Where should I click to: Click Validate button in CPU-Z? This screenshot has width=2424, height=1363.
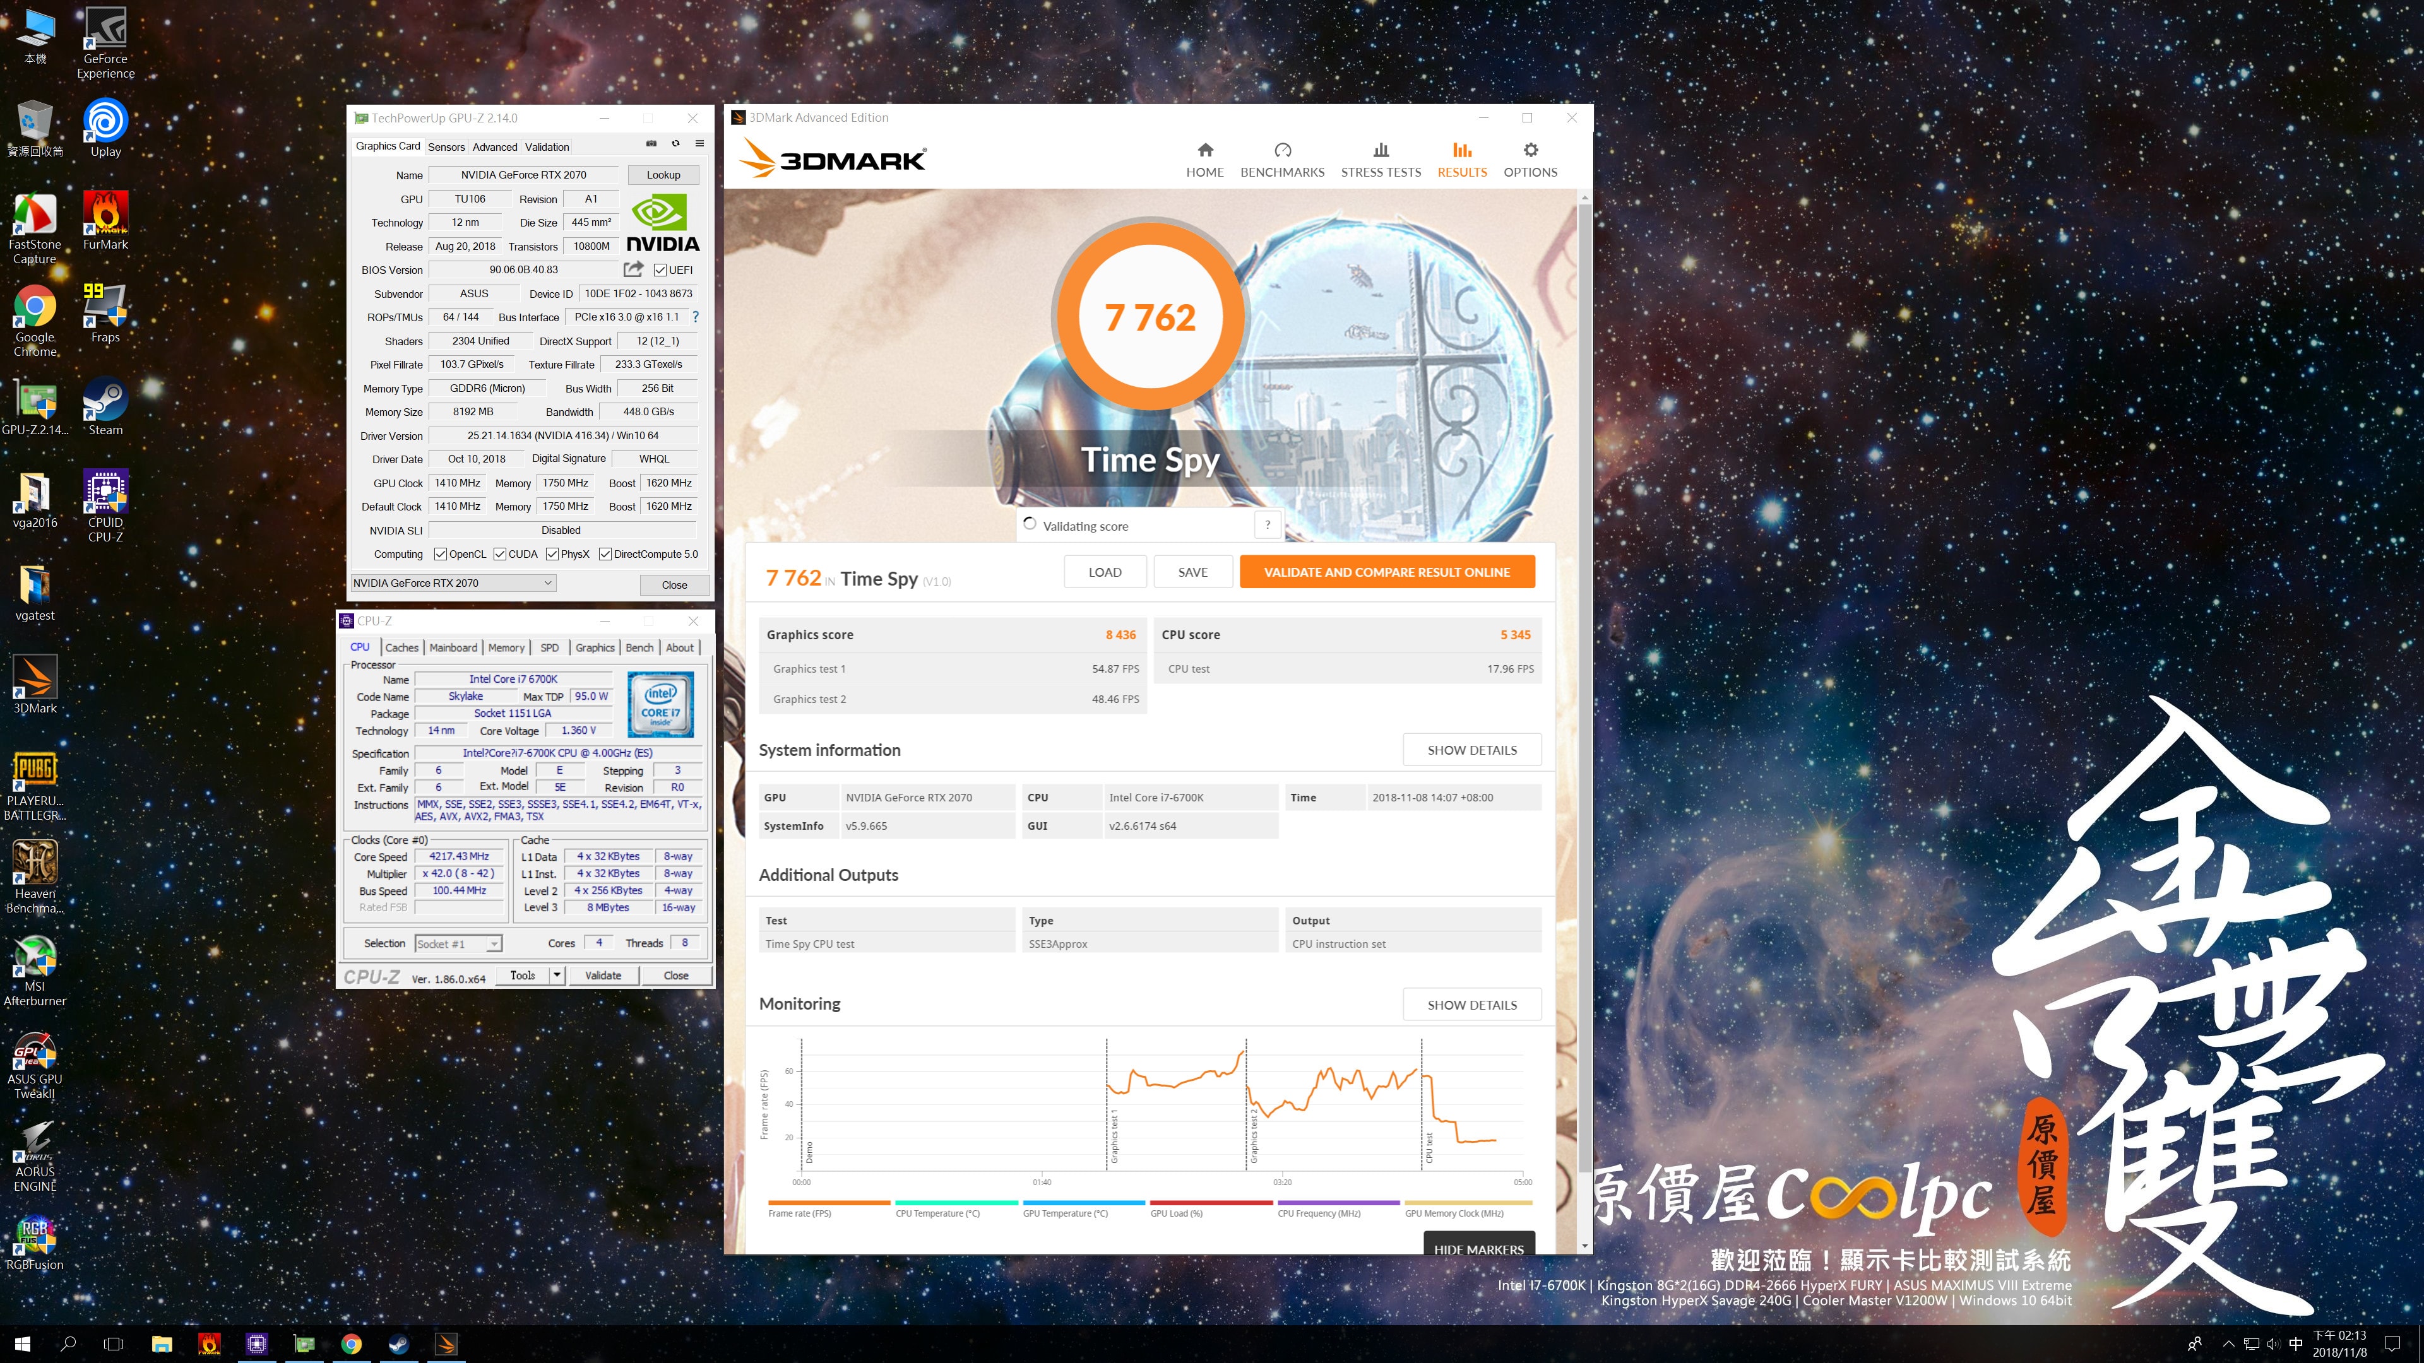tap(603, 976)
